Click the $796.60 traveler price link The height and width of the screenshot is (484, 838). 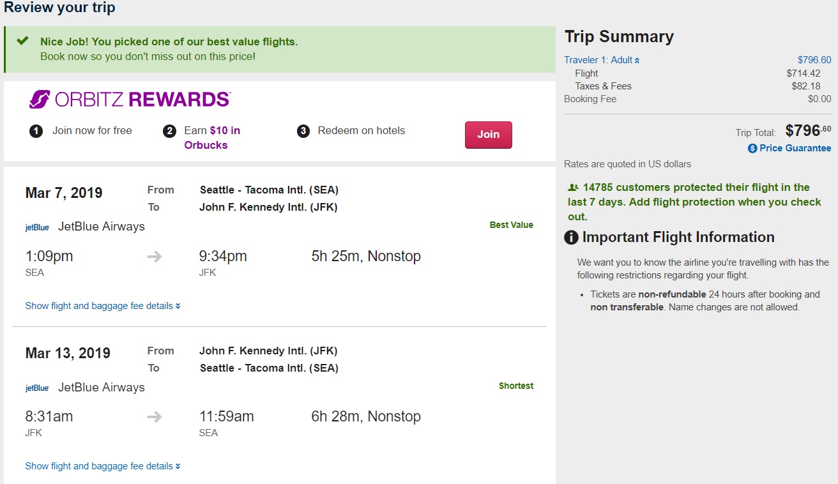[x=814, y=60]
